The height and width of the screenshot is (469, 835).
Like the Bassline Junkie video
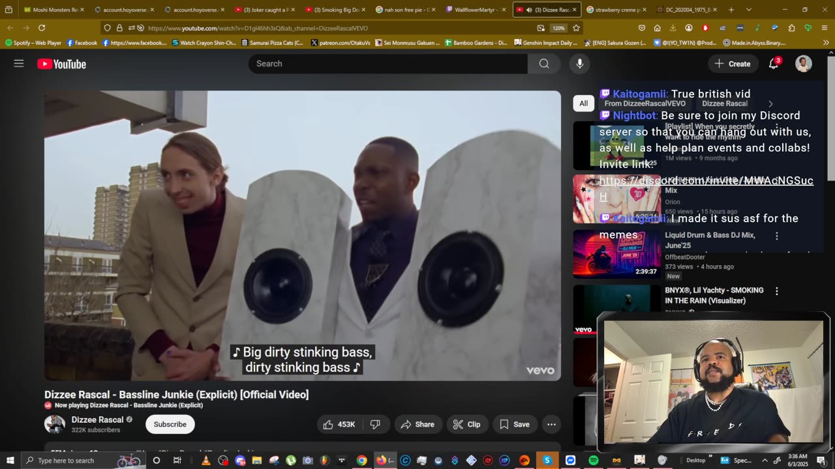tap(339, 424)
